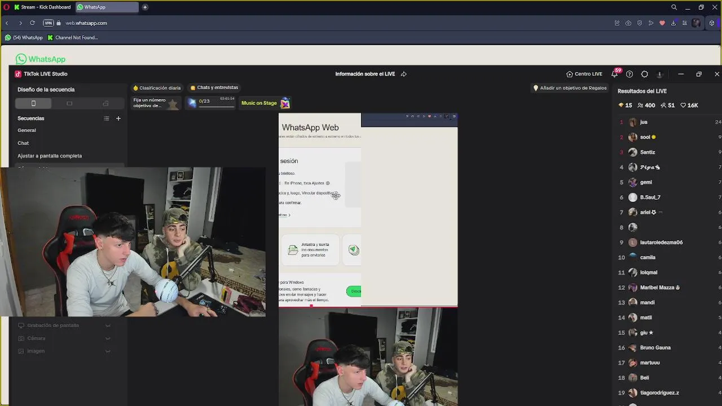Go back in the browser
This screenshot has width=722, height=406.
pyautogui.click(x=7, y=23)
